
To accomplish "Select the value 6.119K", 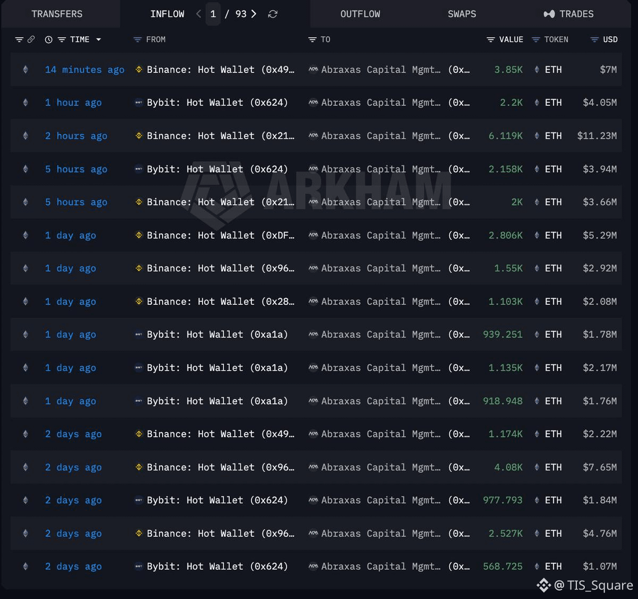I will coord(506,136).
